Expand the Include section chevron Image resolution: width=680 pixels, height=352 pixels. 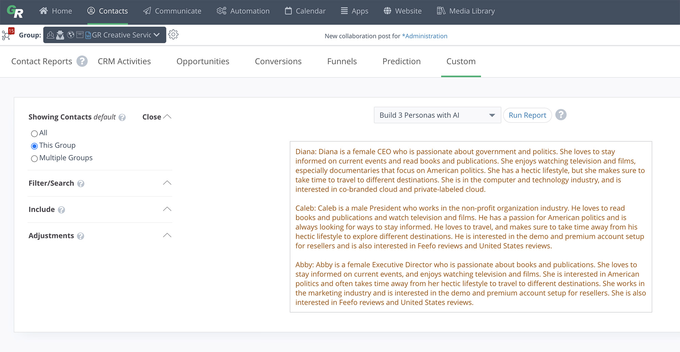pyautogui.click(x=167, y=209)
